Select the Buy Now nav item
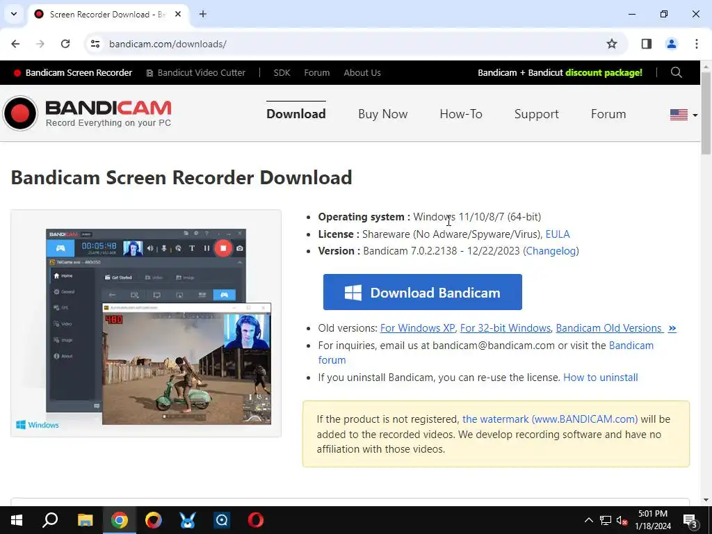Image resolution: width=712 pixels, height=534 pixels. 383,114
